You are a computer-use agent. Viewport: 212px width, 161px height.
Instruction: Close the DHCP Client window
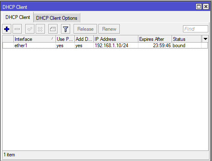pos(206,7)
